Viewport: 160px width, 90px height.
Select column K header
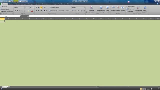point(72,19)
